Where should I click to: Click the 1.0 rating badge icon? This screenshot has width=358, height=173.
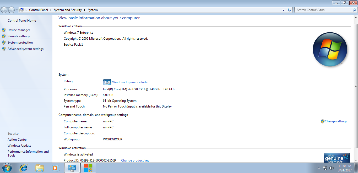(107, 82)
